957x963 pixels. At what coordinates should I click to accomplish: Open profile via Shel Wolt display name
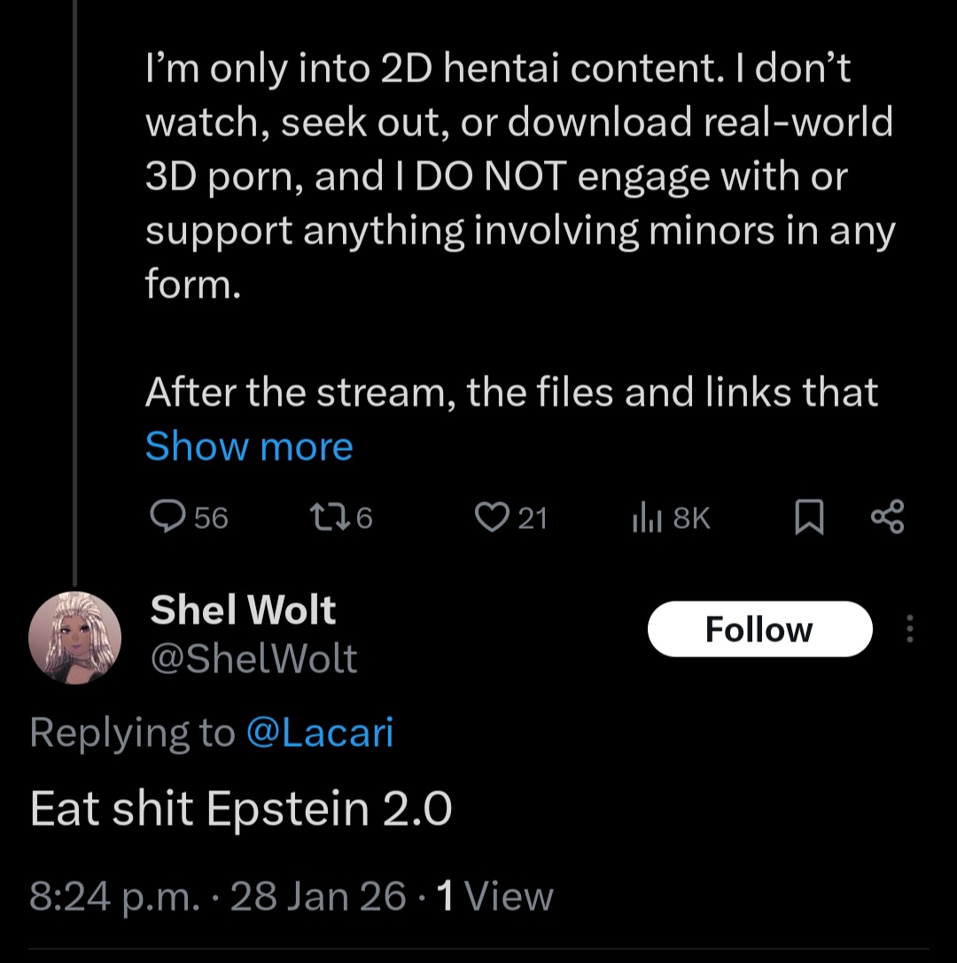click(243, 610)
